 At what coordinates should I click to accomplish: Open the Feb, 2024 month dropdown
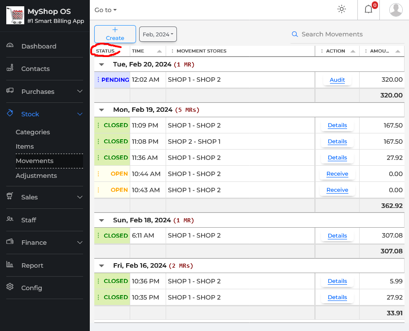(158, 35)
